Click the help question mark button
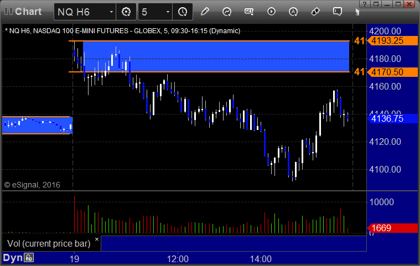The height and width of the screenshot is (266, 420). 365,4
